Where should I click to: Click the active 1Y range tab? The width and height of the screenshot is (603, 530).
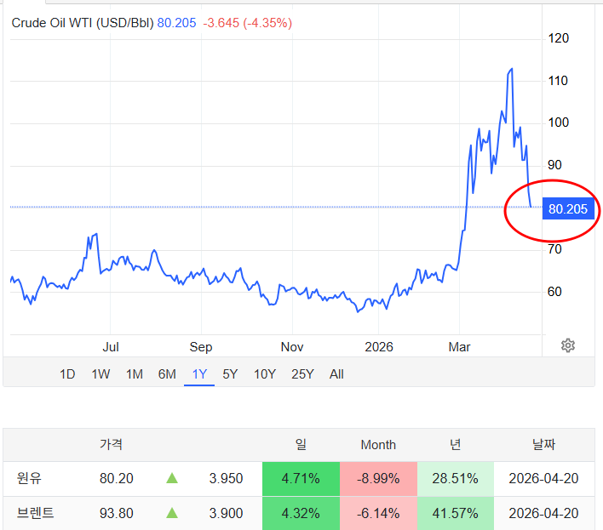click(199, 374)
